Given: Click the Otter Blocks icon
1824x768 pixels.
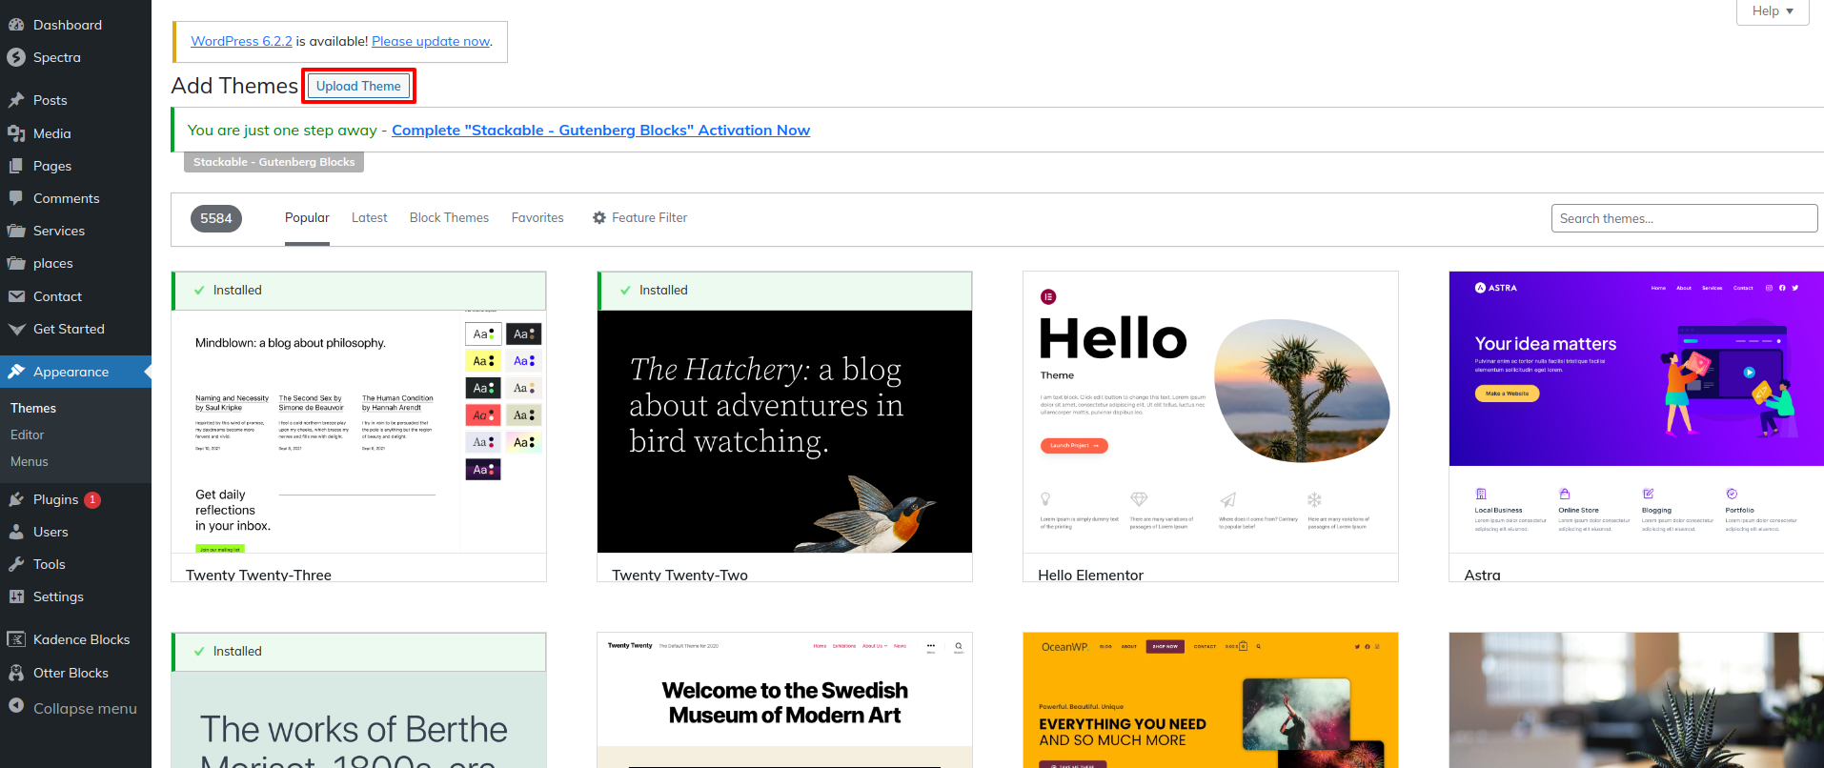Looking at the screenshot, I should click(x=16, y=673).
